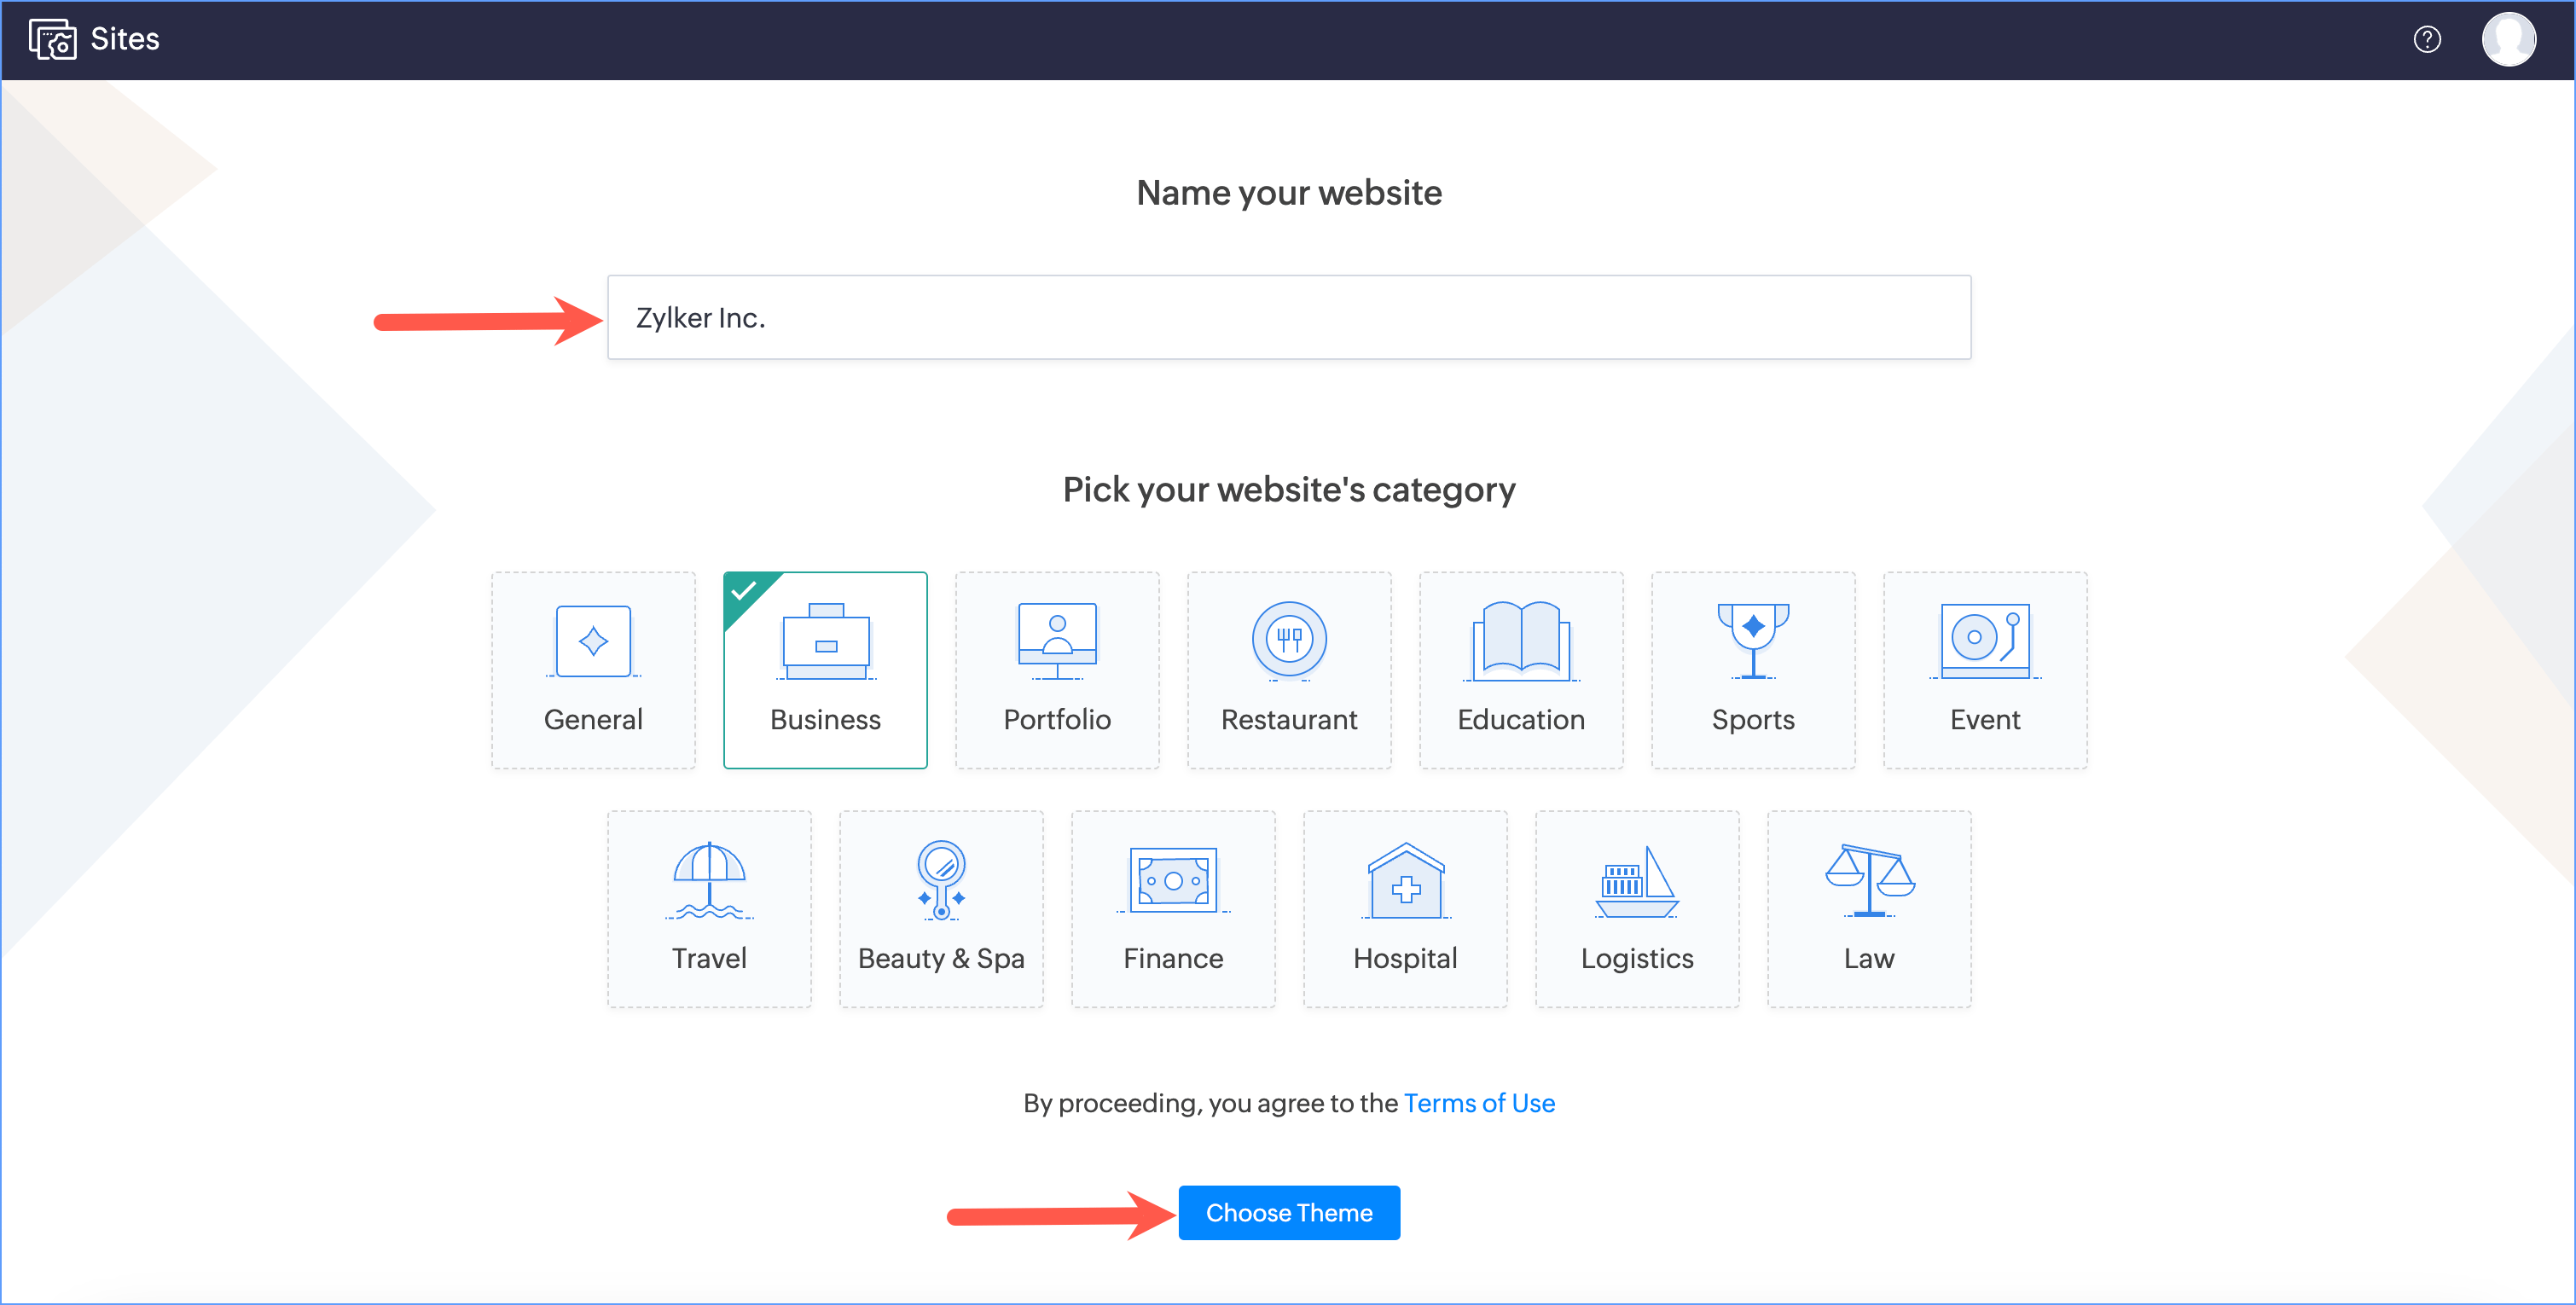The image size is (2576, 1305).
Task: Choose the Portfolio category tile
Action: click(x=1057, y=669)
